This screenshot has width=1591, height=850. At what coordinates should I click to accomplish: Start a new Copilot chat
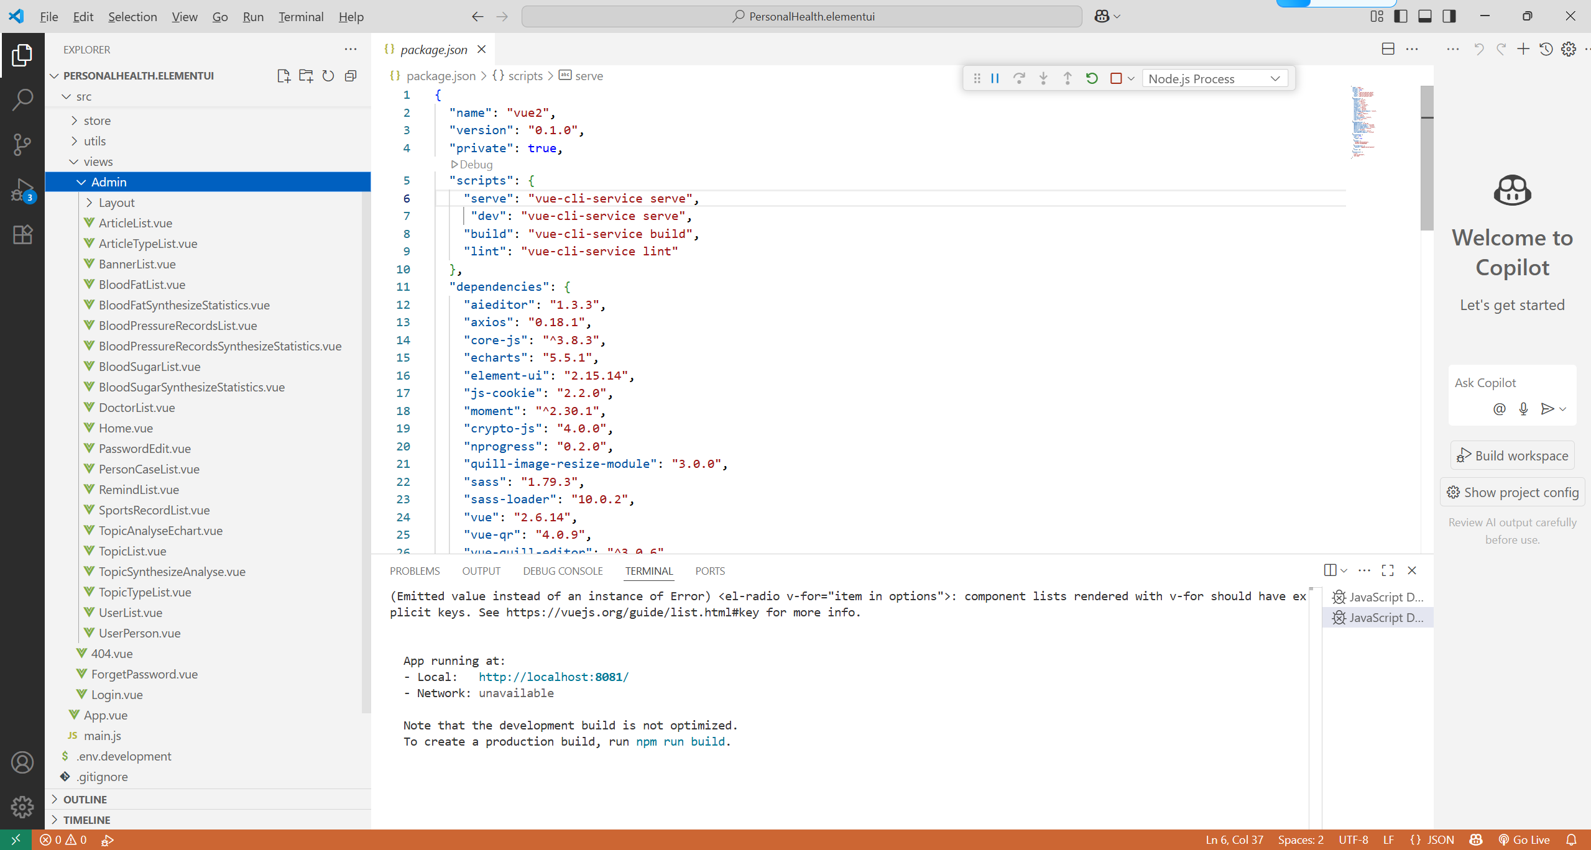[1523, 49]
